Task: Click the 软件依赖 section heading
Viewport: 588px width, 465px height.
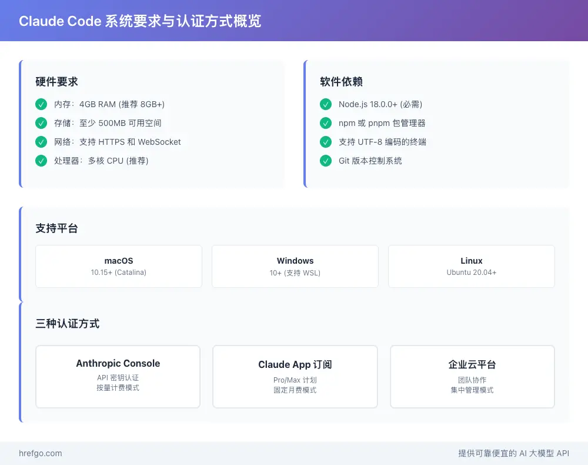Action: click(341, 81)
